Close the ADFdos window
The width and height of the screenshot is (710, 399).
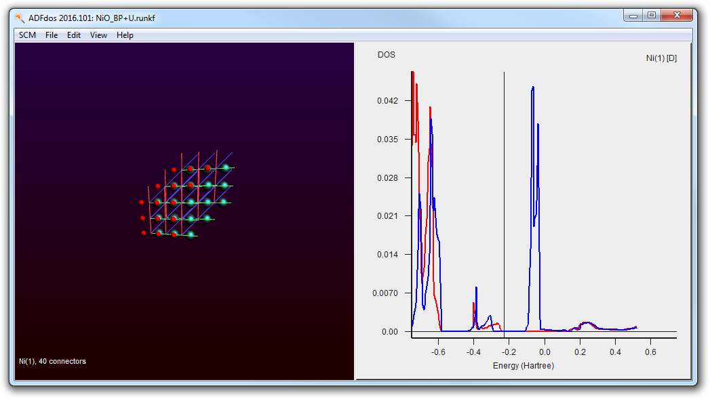tap(677, 16)
